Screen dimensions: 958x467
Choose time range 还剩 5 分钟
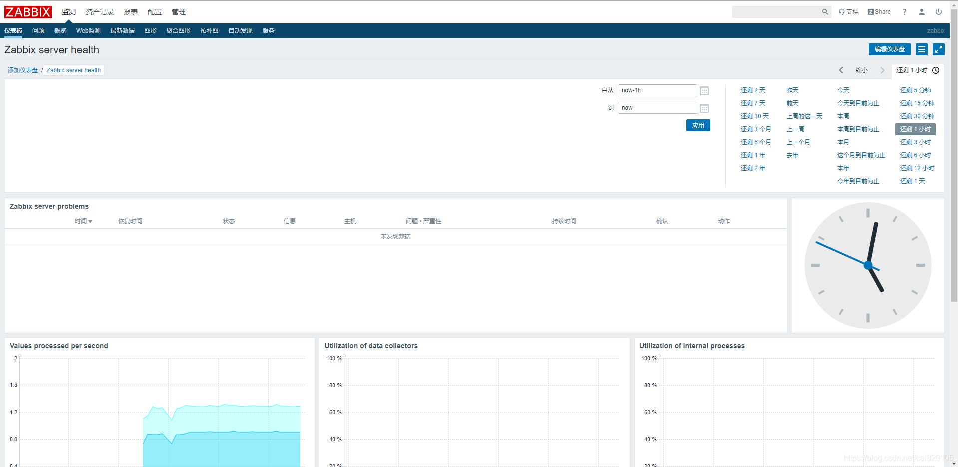(x=916, y=90)
